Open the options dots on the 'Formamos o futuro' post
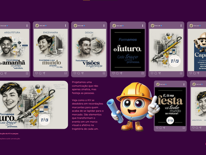 142,26
